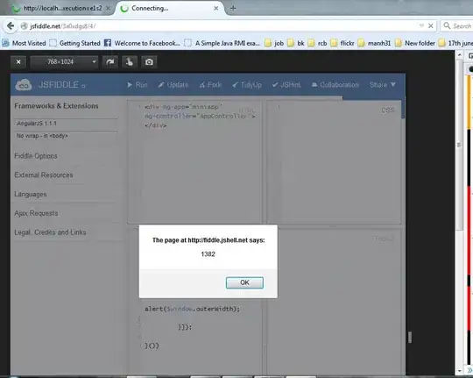Open a new browser tab
The width and height of the screenshot is (473, 378).
[233, 9]
